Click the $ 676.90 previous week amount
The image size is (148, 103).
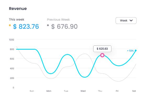(64, 26)
